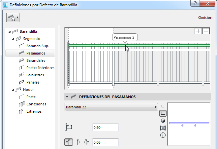Viewport: 217px width, 149px height.
Task: Toggle one-sided anchor offset option
Action: (78, 142)
